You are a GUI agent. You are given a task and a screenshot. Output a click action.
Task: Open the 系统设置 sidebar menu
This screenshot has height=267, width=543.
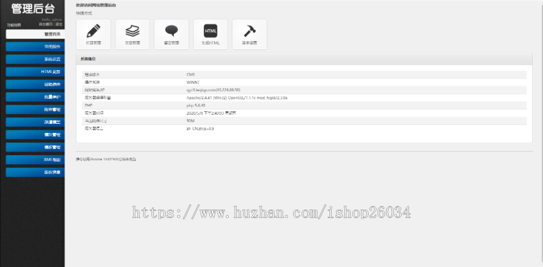point(36,59)
